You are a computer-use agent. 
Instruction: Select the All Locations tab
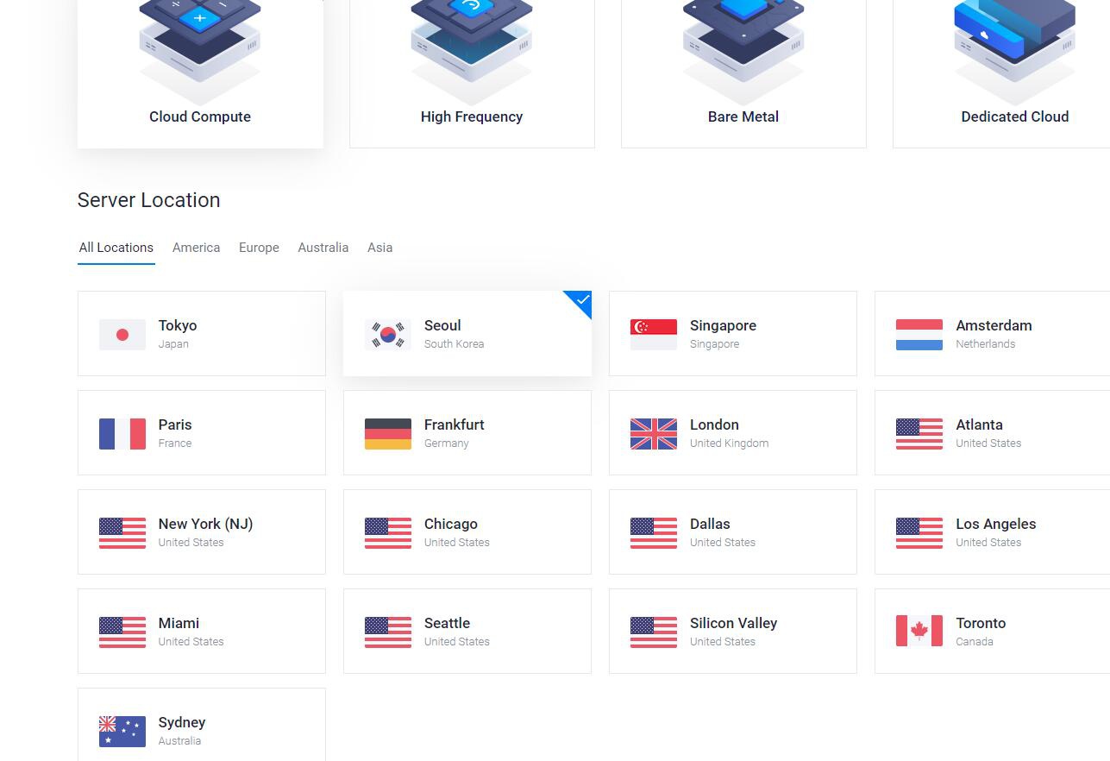click(116, 248)
